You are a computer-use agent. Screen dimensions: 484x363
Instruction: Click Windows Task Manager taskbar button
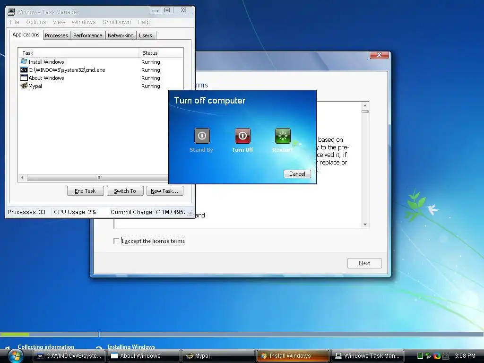tap(367, 356)
